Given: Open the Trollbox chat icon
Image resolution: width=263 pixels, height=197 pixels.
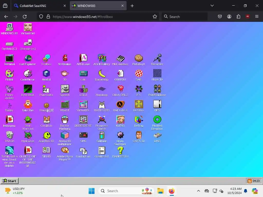Looking at the screenshot, I should tap(46, 60).
